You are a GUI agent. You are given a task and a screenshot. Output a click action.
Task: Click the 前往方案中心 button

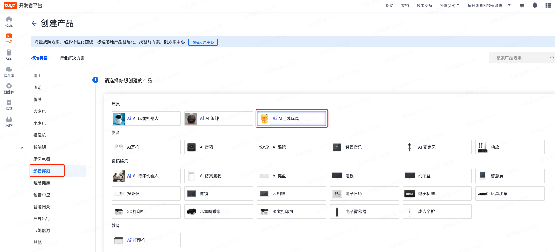pyautogui.click(x=203, y=42)
